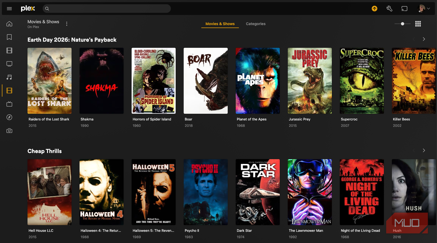Open the Dark Star poster
The width and height of the screenshot is (437, 243).
[258, 192]
